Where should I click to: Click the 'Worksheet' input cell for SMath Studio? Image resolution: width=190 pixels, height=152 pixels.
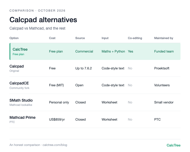(109, 102)
